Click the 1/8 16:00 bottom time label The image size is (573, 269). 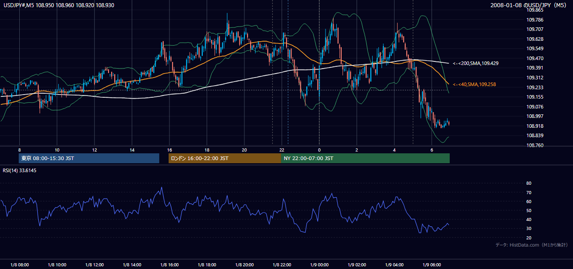[169, 265]
